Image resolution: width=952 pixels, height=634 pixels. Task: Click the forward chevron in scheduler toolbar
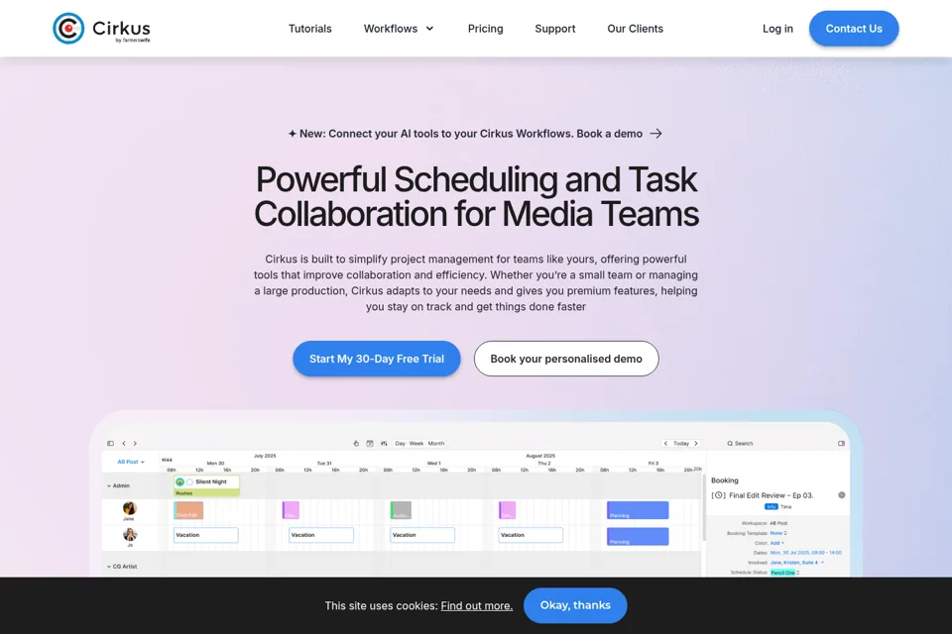click(x=135, y=444)
